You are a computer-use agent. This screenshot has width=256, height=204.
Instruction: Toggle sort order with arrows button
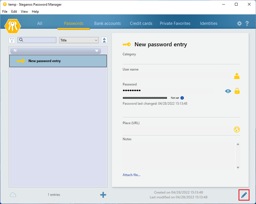pyautogui.click(x=104, y=40)
